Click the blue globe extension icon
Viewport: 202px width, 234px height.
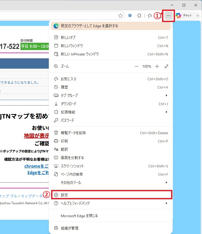point(130,15)
